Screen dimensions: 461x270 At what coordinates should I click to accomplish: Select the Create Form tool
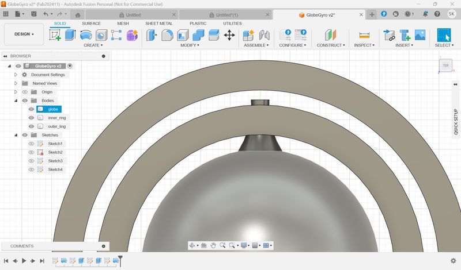click(x=132, y=35)
